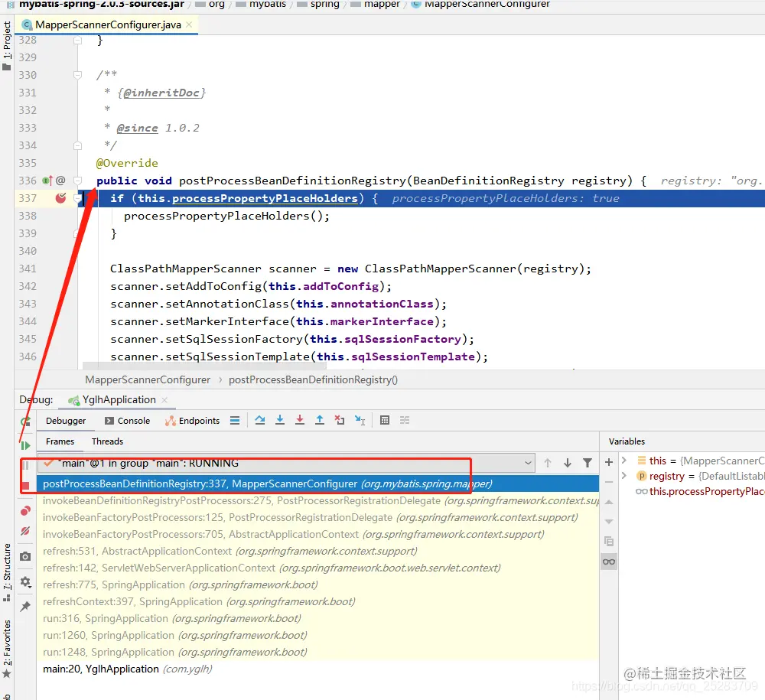
Task: Toggle the breakpoint on line 337
Action: [x=61, y=198]
